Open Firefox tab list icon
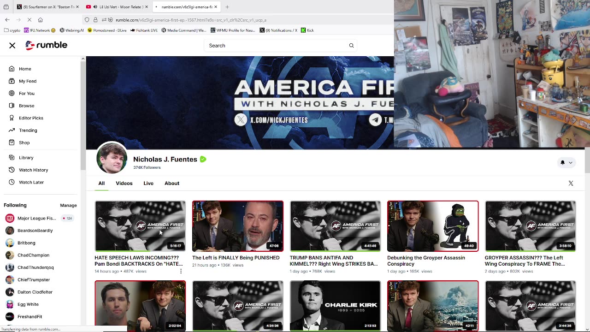The image size is (590, 332). click(x=6, y=7)
